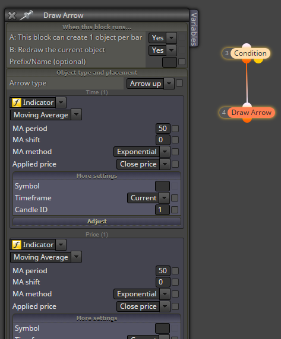Collapse More settings header in Price section

pyautogui.click(x=97, y=318)
